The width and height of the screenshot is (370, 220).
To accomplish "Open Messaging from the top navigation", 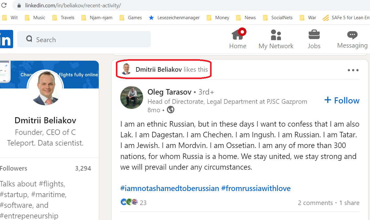I will [x=352, y=39].
